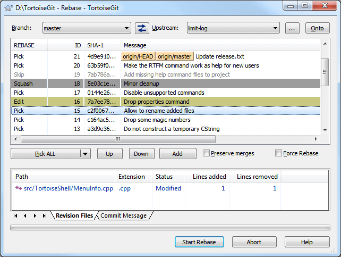Switch to the Revision Files tab
Screen dimensions: 341x257
74,215
